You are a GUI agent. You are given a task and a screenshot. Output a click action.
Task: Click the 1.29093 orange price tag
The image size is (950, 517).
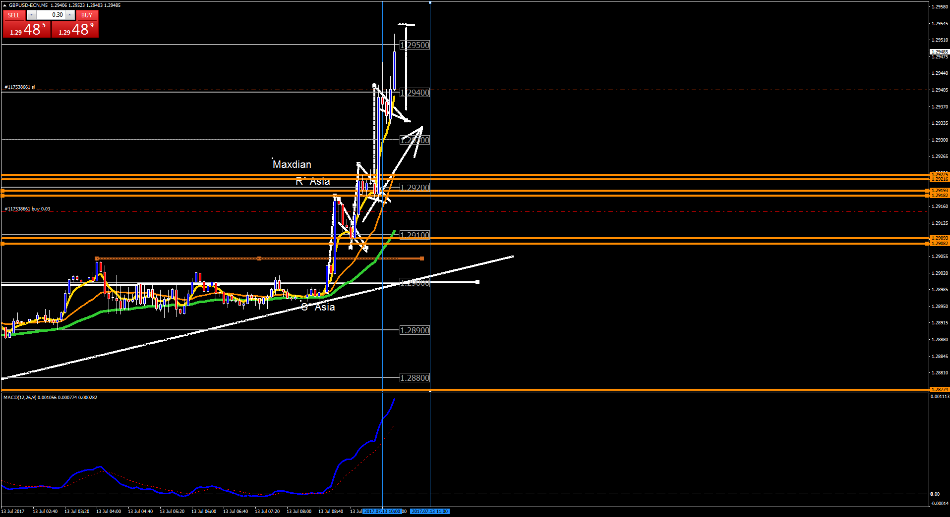pos(939,238)
